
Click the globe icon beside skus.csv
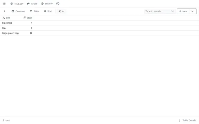12,4
